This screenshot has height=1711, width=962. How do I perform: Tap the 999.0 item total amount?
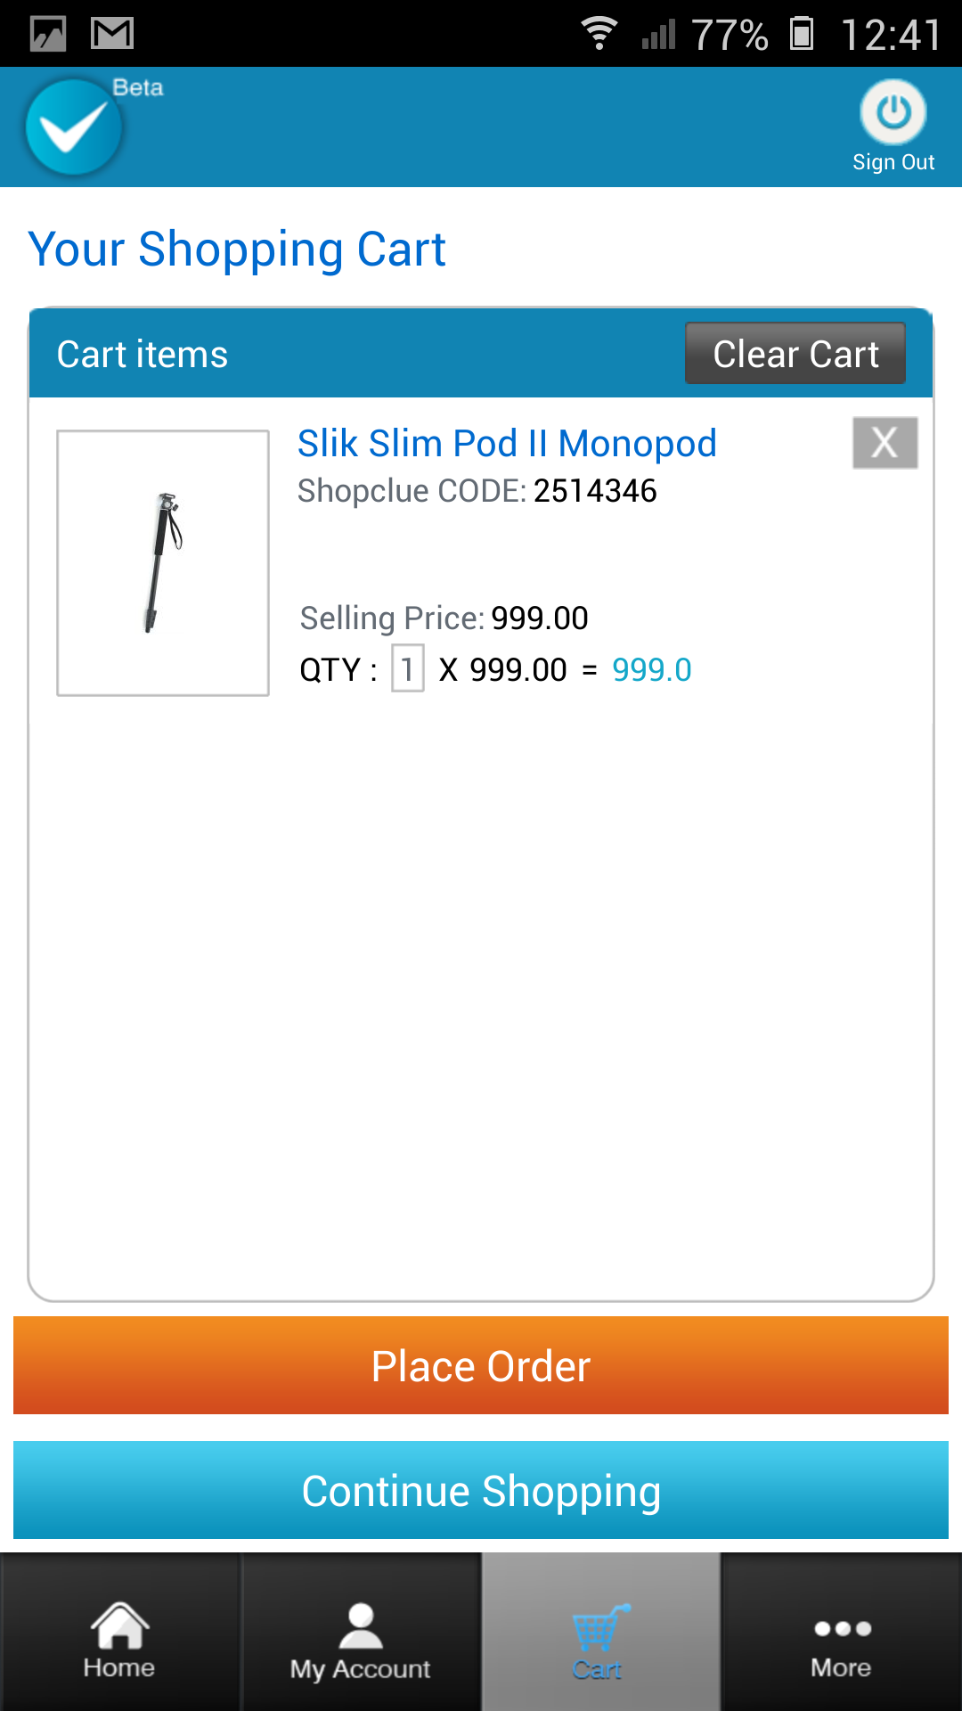point(651,670)
